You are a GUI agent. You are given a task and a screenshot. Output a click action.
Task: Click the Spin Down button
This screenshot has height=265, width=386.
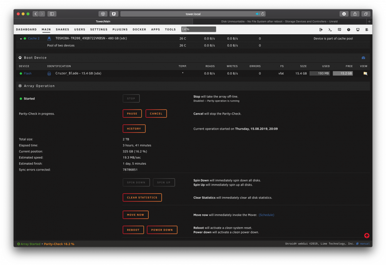coord(136,182)
